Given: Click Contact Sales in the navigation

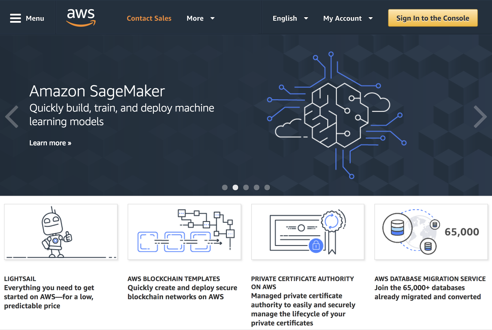Looking at the screenshot, I should (149, 18).
